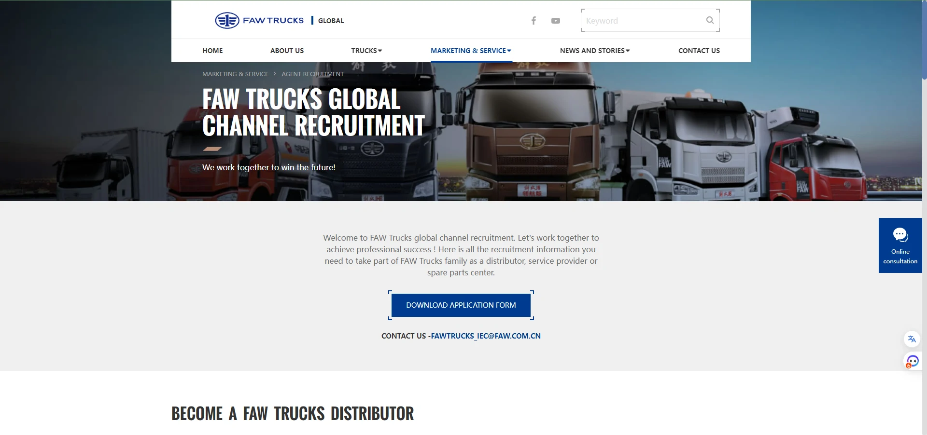Screen dimensions: 927x435
Task: Click MARKETING & SERVICE breadcrumb link
Action: click(235, 74)
